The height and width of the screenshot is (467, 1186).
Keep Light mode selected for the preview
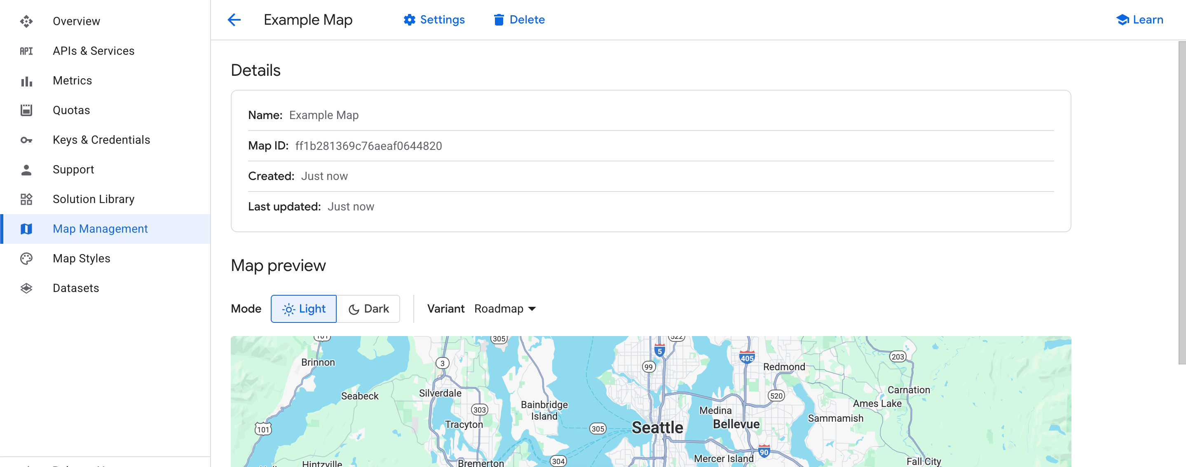click(x=303, y=309)
